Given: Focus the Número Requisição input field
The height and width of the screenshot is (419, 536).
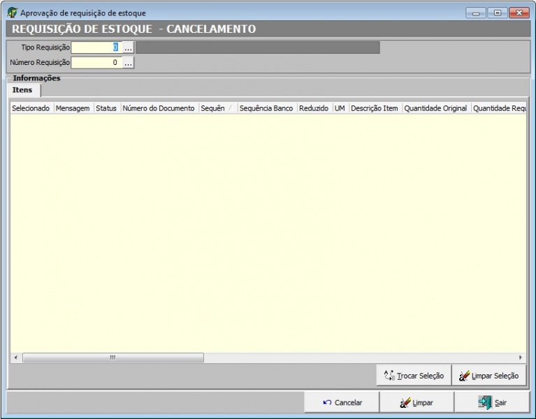Looking at the screenshot, I should tap(96, 62).
